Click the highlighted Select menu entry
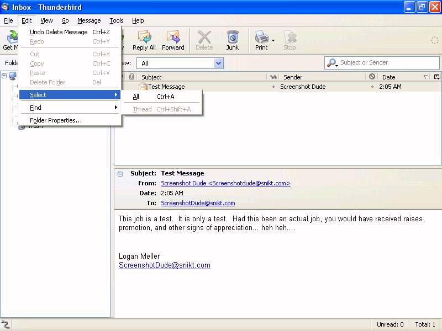Viewport: 442px width, 331px height. [70, 95]
